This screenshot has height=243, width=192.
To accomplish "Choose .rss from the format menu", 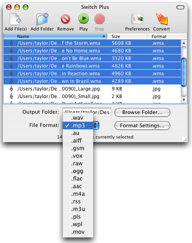I will click(x=78, y=201).
